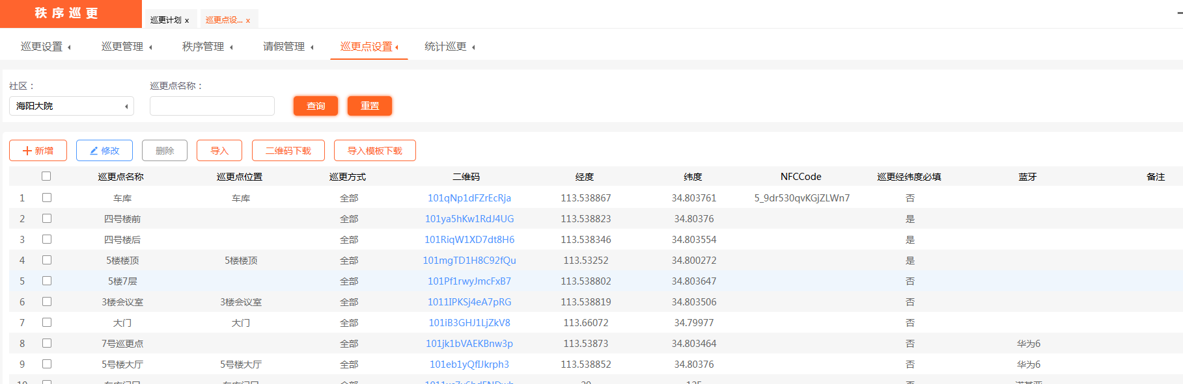Toggle the select-all checkbox in table header
The image size is (1183, 384).
pos(46,176)
